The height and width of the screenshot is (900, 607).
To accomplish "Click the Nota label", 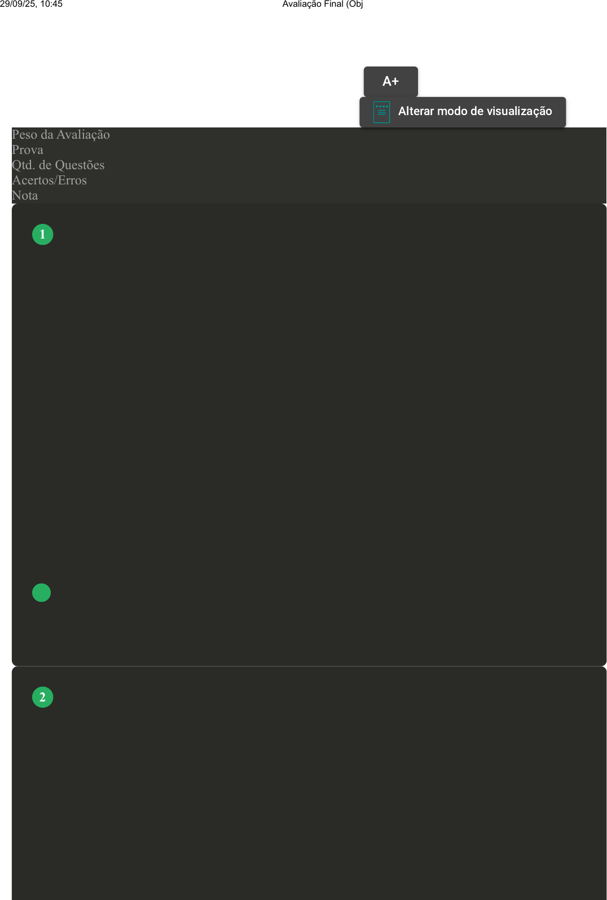I will tap(25, 196).
